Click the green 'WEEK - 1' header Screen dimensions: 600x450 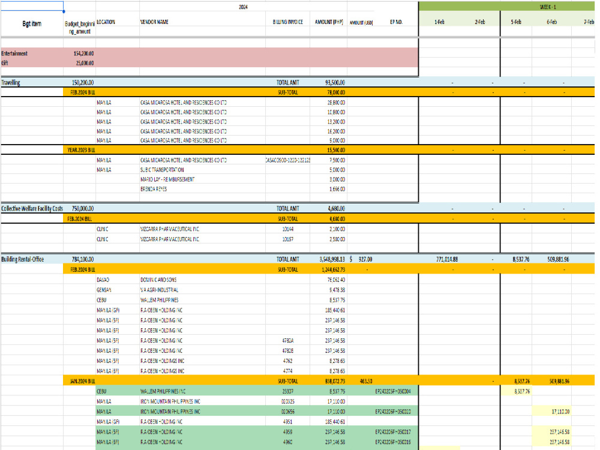[548, 7]
